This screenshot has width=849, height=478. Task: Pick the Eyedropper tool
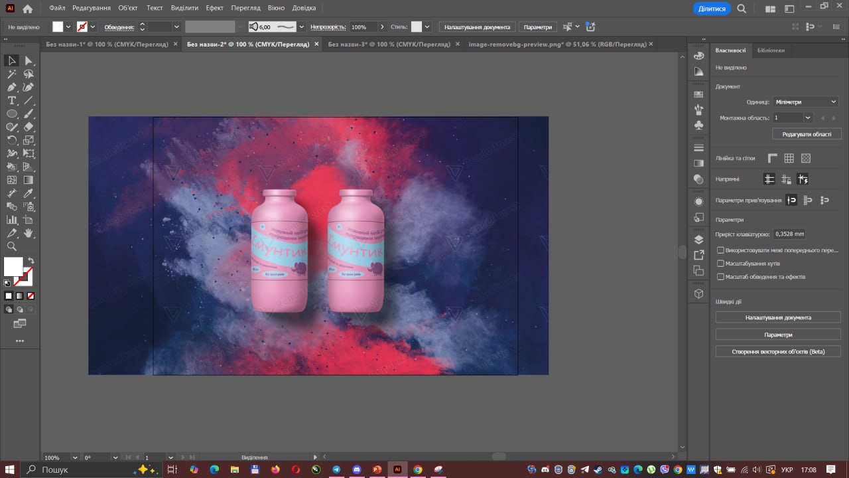point(29,193)
